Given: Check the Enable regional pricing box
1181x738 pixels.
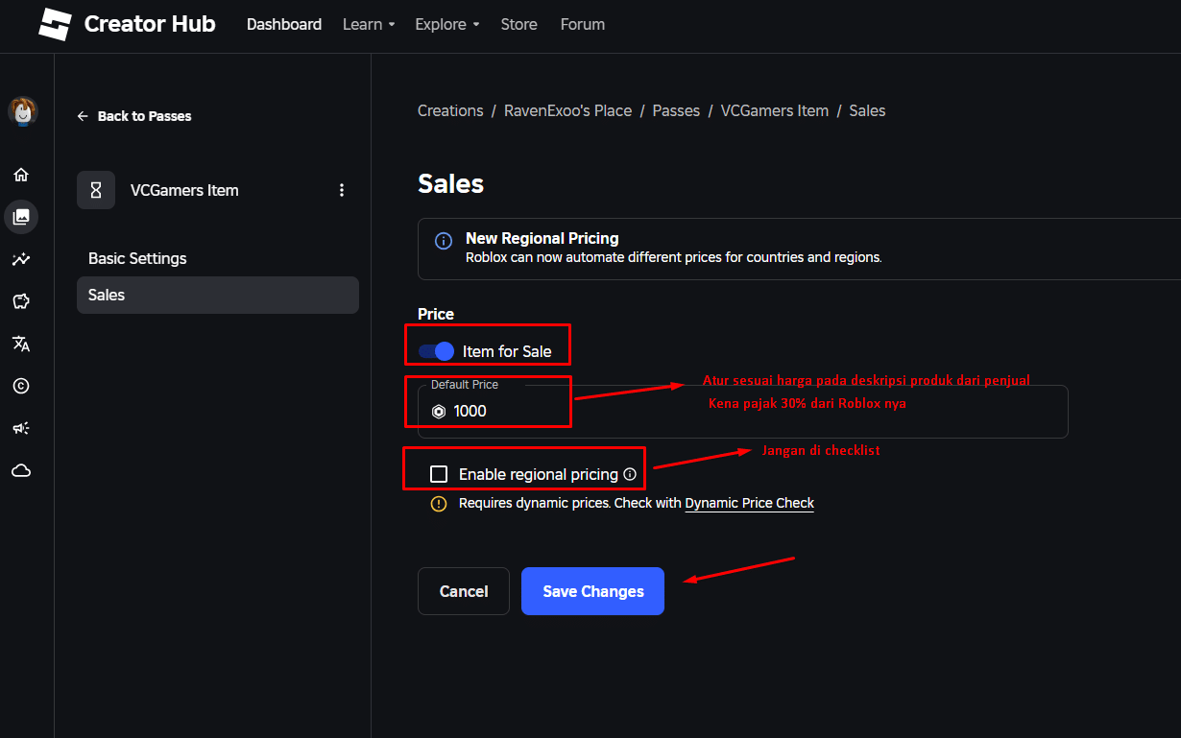Looking at the screenshot, I should point(439,474).
